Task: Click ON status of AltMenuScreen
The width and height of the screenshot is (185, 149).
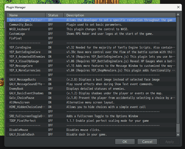Action: pos(50,103)
